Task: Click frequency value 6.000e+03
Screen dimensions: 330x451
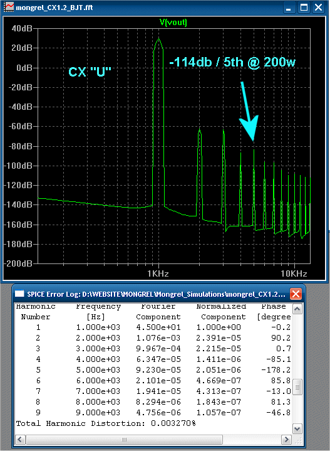Action: pyautogui.click(x=98, y=381)
